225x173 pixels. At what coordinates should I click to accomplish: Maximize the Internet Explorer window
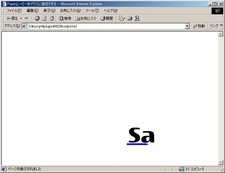(215, 4)
